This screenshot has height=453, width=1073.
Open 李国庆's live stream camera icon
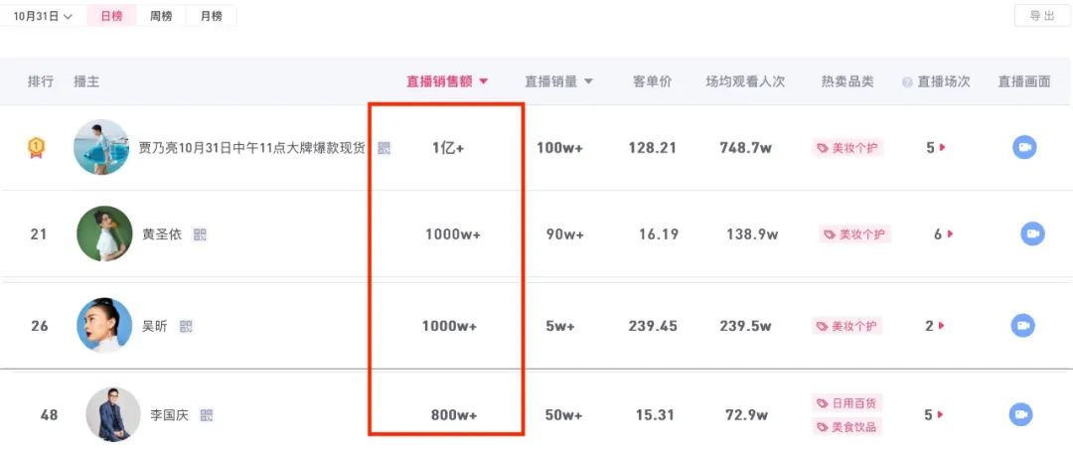pos(1021,414)
